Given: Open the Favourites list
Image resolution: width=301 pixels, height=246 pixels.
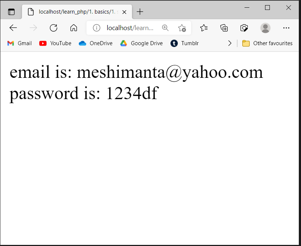Looking at the screenshot, I should click(204, 28).
